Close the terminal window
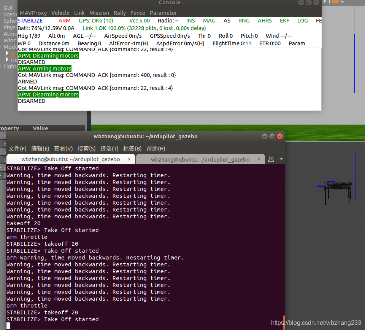The height and width of the screenshot is (330, 365). 280,136
